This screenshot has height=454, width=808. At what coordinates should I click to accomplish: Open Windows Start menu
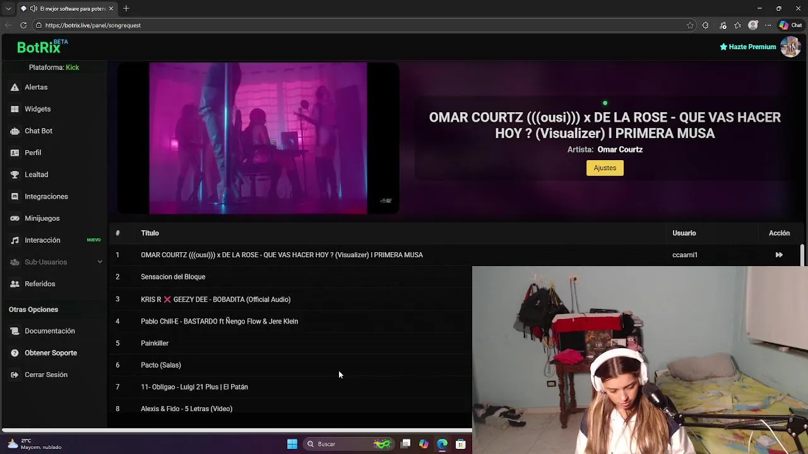pyautogui.click(x=292, y=444)
